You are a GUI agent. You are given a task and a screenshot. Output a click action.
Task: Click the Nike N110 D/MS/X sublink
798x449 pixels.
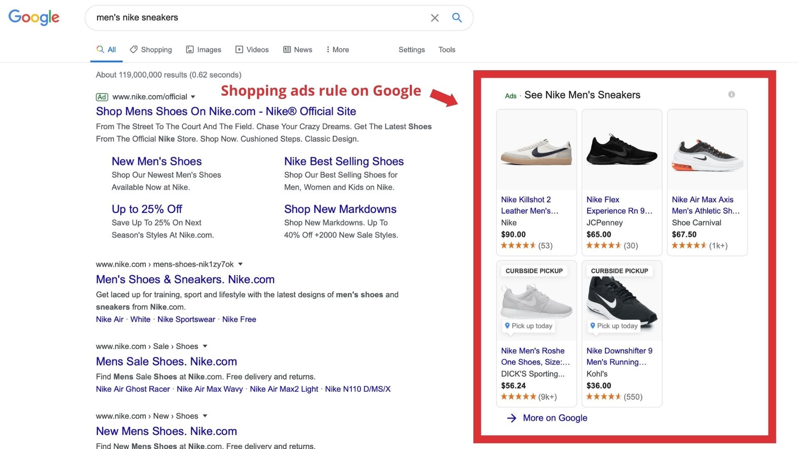358,389
